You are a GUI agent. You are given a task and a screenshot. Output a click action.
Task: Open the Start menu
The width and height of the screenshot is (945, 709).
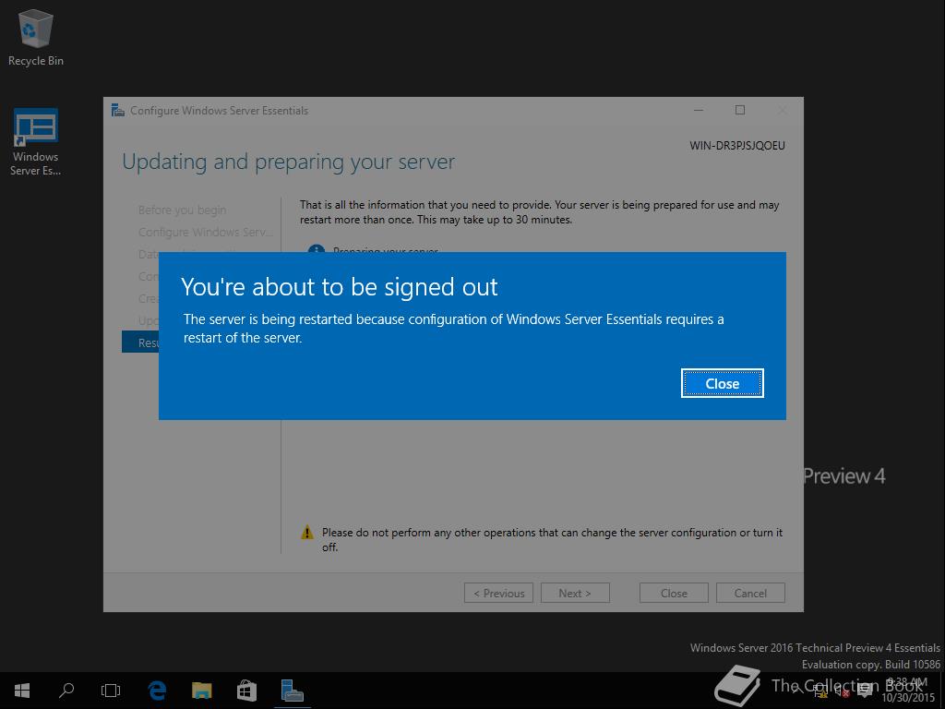coord(22,691)
